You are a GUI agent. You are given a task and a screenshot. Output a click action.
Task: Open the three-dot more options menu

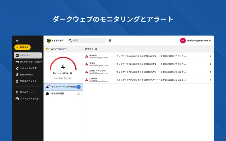(x=210, y=49)
